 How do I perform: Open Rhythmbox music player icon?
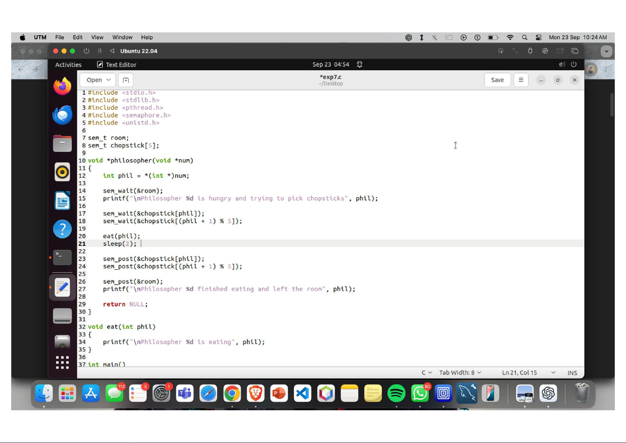click(x=62, y=172)
